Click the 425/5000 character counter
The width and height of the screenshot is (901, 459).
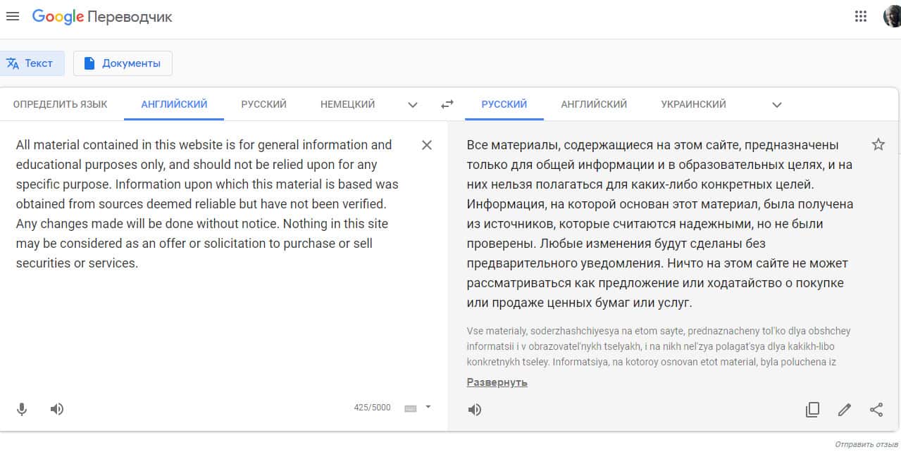(x=372, y=408)
